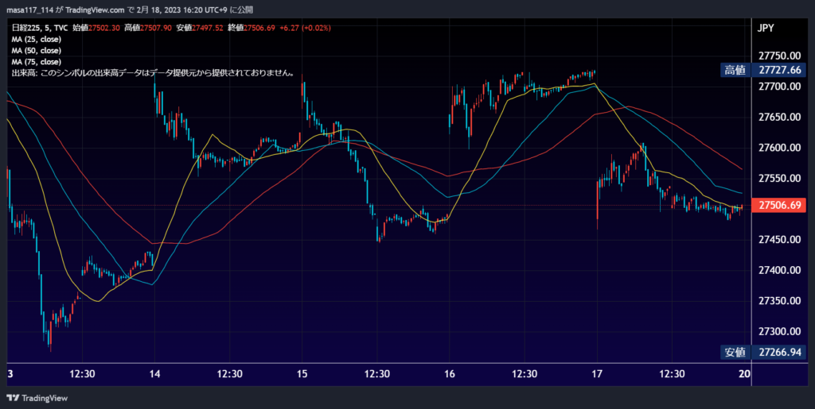Click the date label 15 on time axis
Screen dimensions: 815x409
point(302,374)
